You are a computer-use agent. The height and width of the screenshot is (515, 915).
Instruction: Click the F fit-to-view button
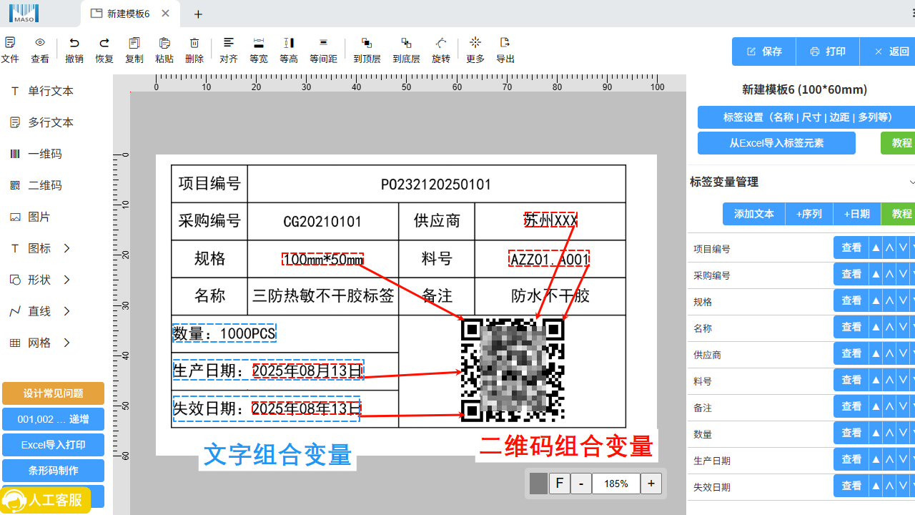pyautogui.click(x=560, y=484)
